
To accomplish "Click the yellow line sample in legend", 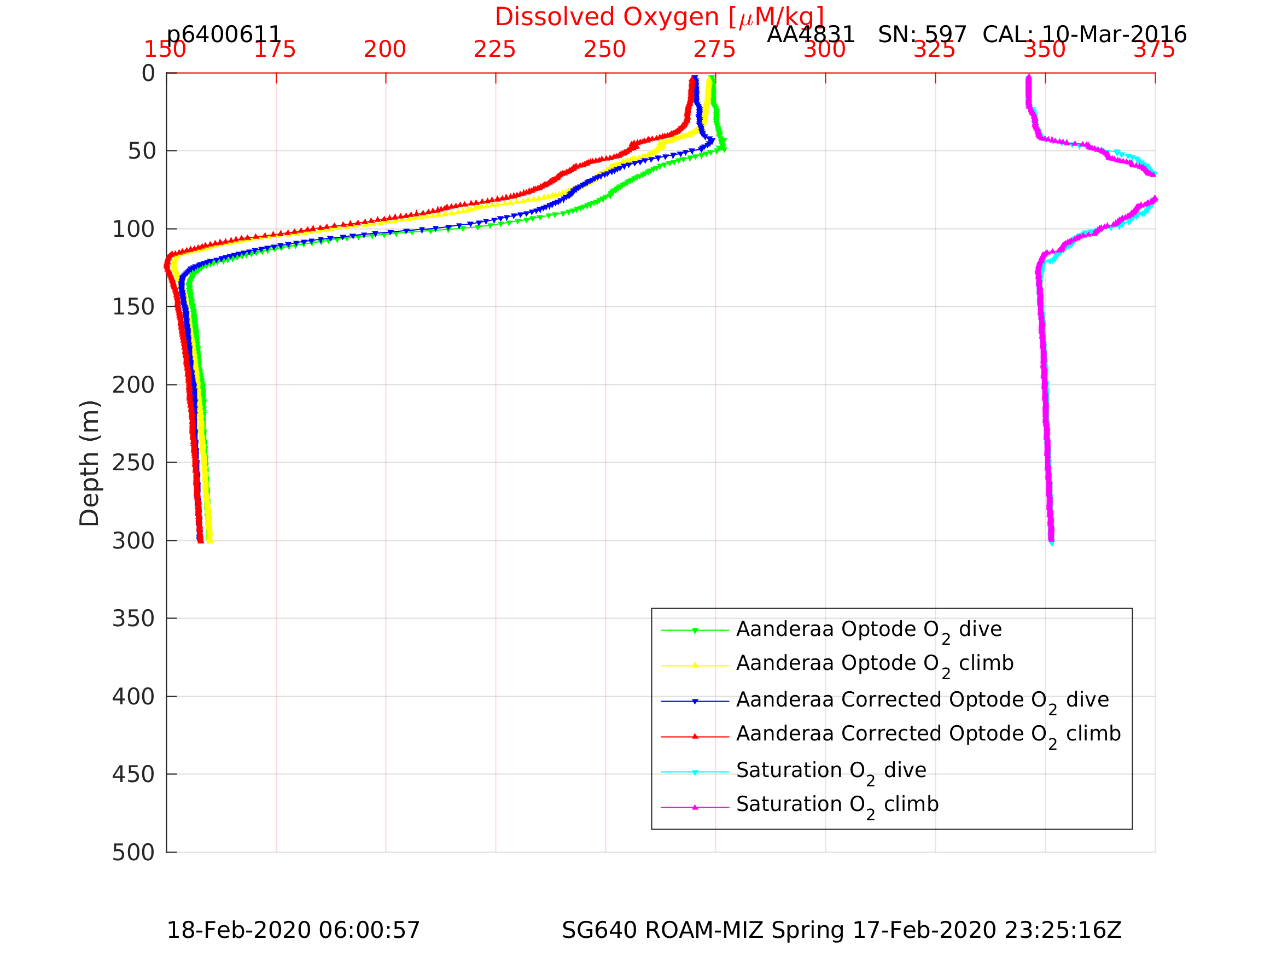I will [695, 666].
